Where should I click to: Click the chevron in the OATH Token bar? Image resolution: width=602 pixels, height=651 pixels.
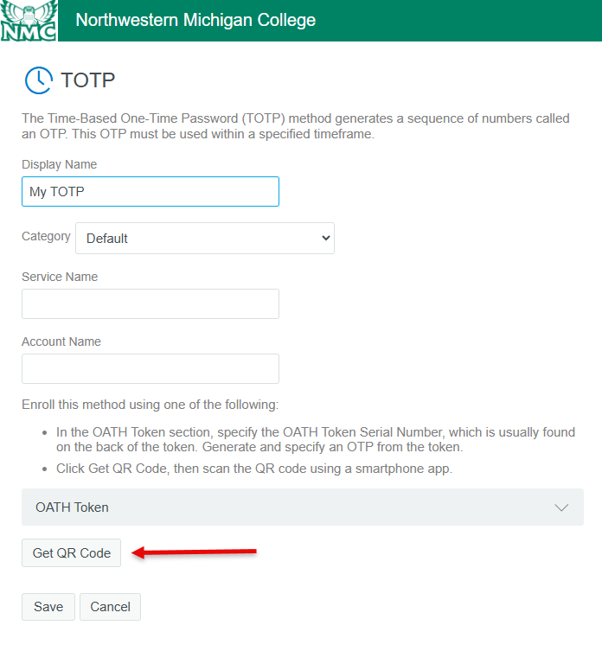point(561,507)
